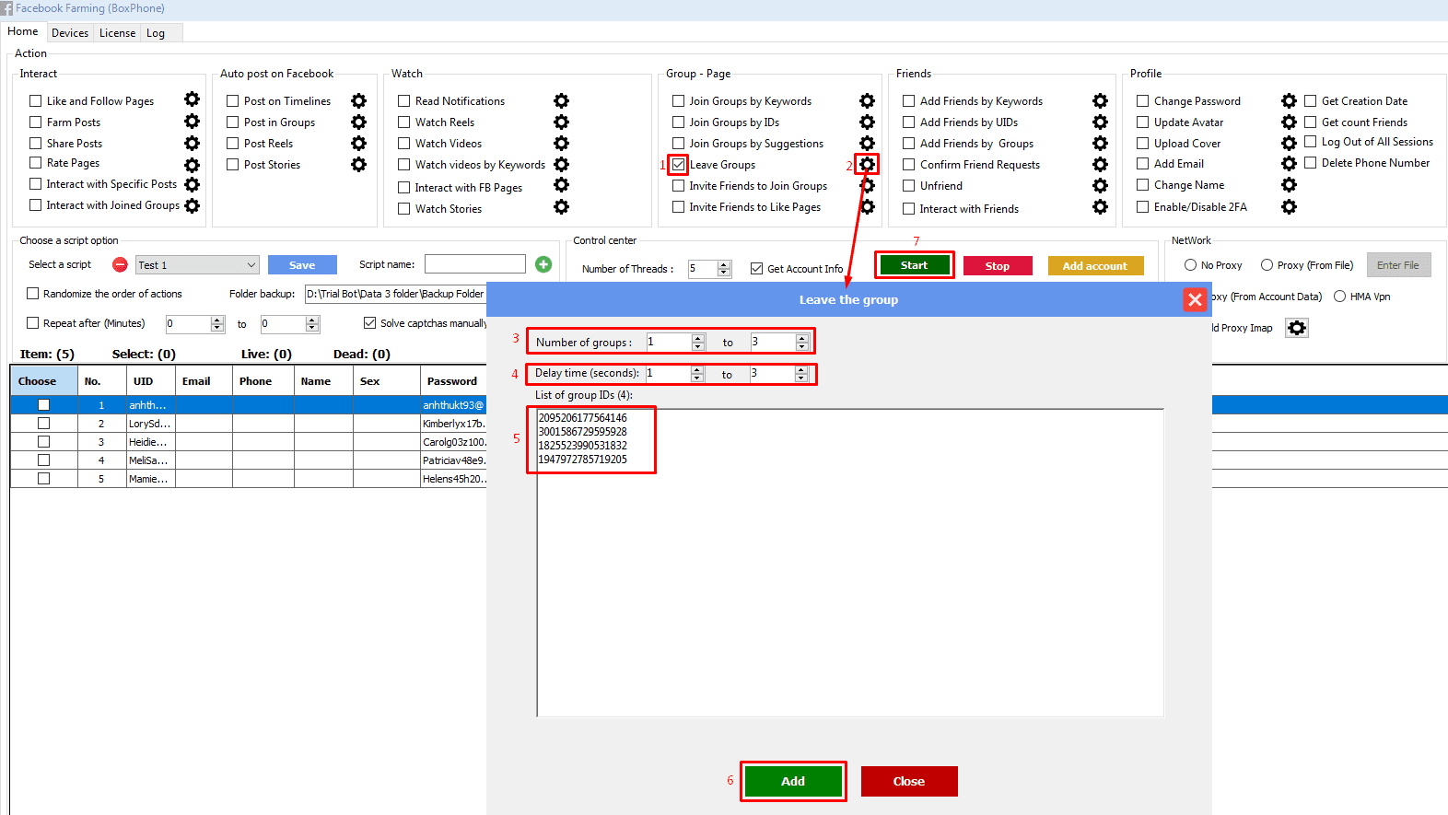
Task: Click the List of group IDs text area
Action: coord(849,562)
